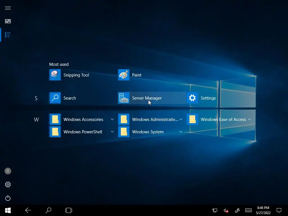Expand Windows Administrative Tools chevron

(x=181, y=119)
